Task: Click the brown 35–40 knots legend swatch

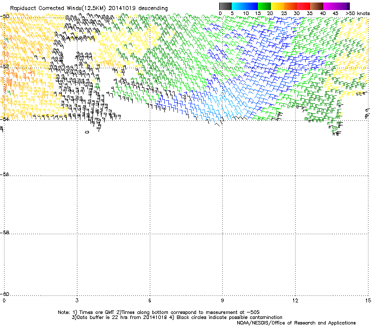Action: (x=317, y=6)
